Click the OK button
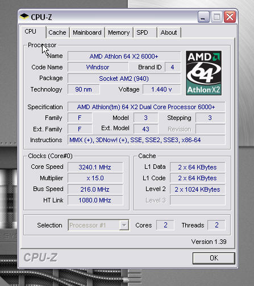The width and height of the screenshot is (254, 286). point(214,258)
